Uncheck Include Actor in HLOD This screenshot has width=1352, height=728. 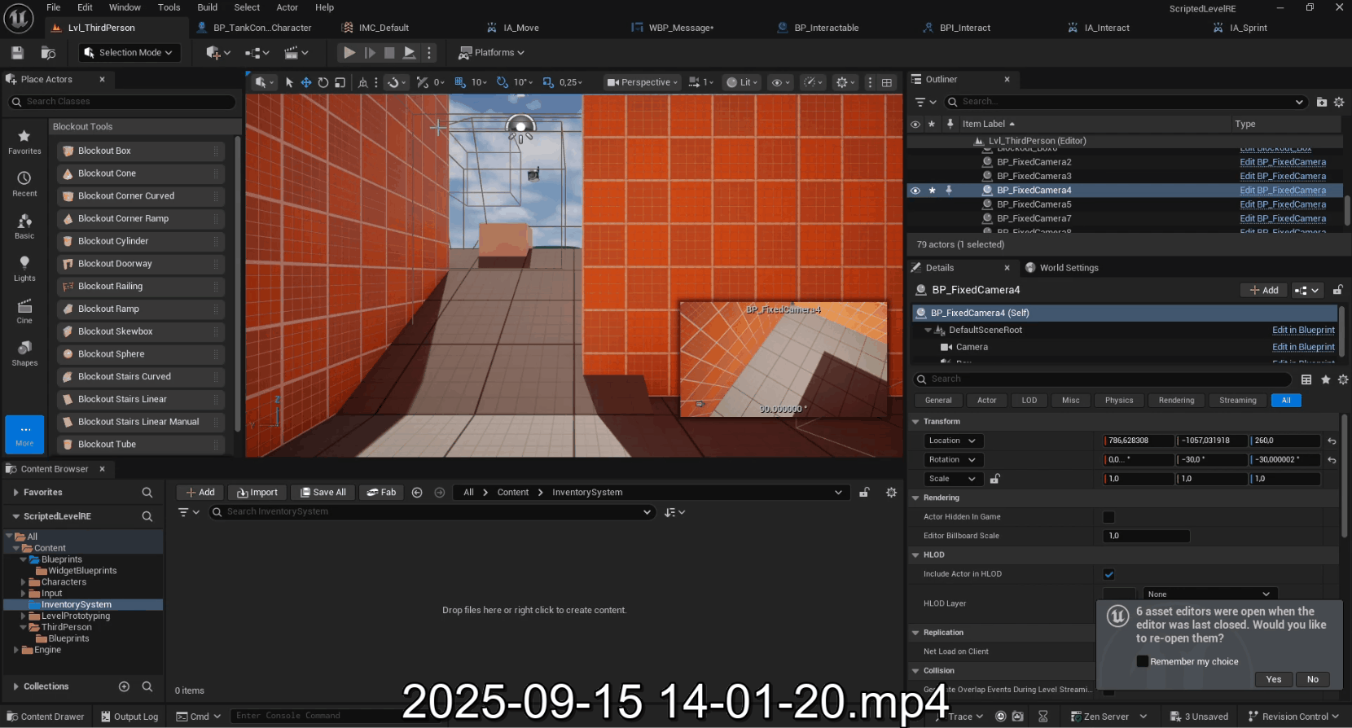click(1108, 574)
